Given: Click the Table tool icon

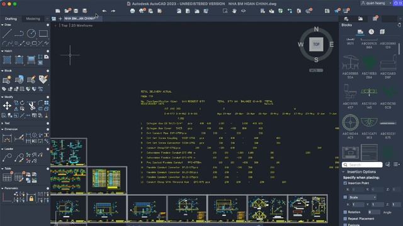Looking at the screenshot, I should [x=7, y=177].
